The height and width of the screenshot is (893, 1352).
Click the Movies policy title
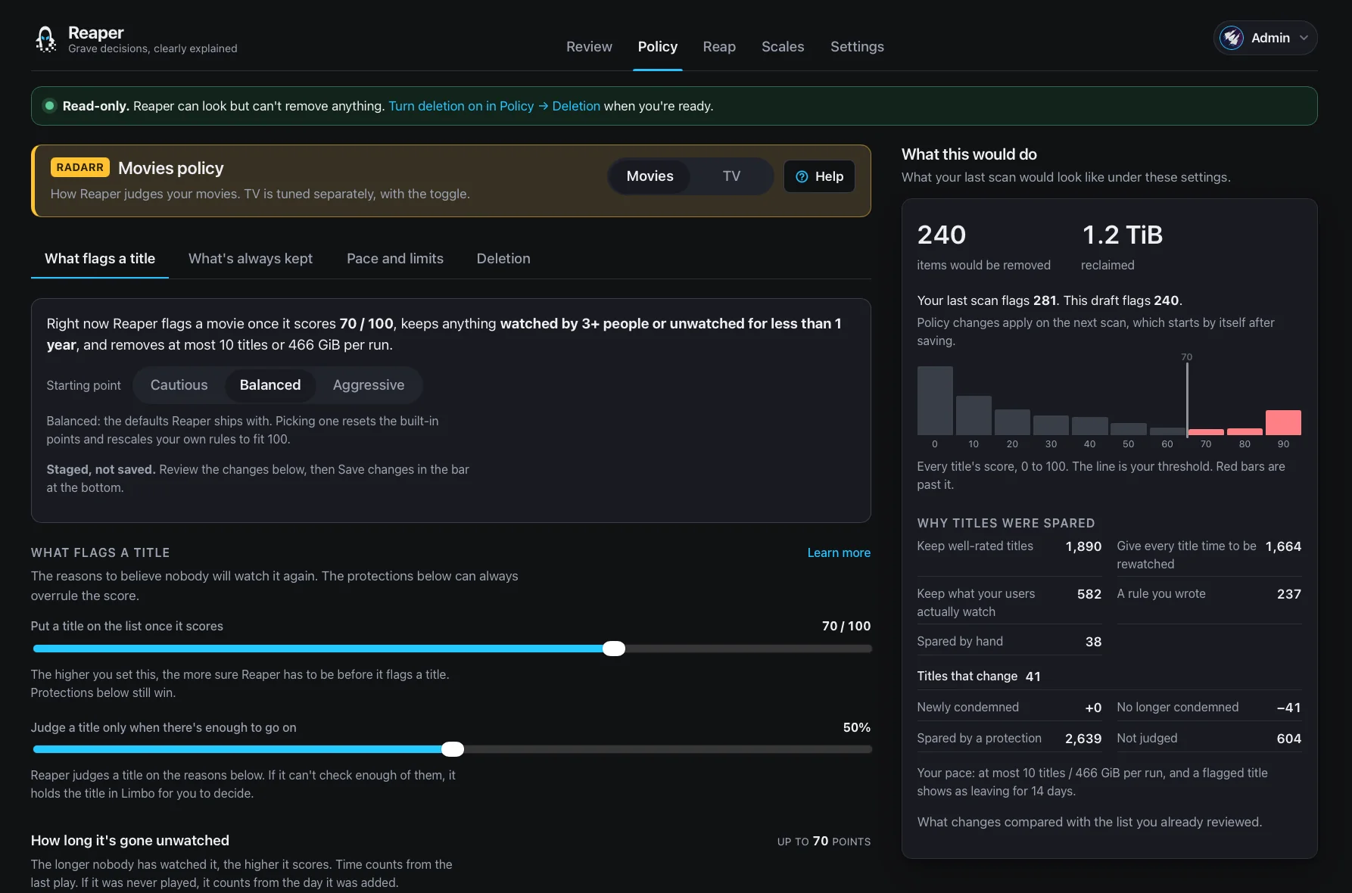[171, 168]
